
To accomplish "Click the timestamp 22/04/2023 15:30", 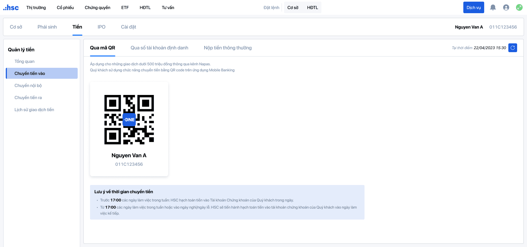I will tap(490, 48).
